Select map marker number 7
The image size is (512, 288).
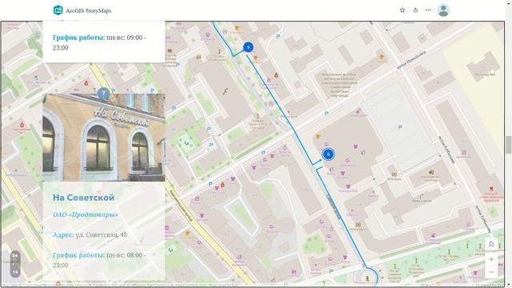[104, 94]
